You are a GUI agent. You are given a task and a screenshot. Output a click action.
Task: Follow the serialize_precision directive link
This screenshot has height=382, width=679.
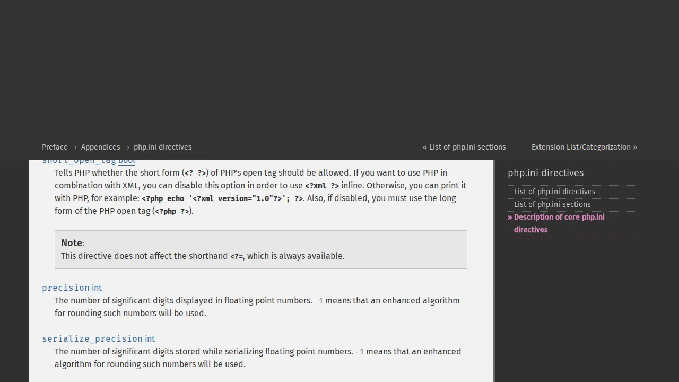coord(92,338)
